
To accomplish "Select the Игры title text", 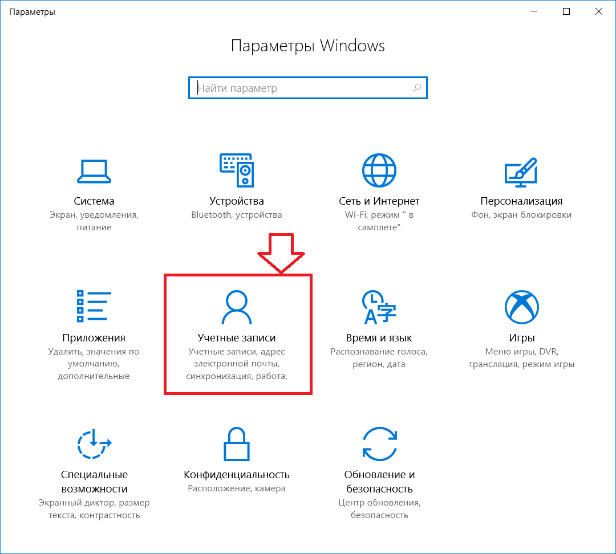I will [x=522, y=337].
